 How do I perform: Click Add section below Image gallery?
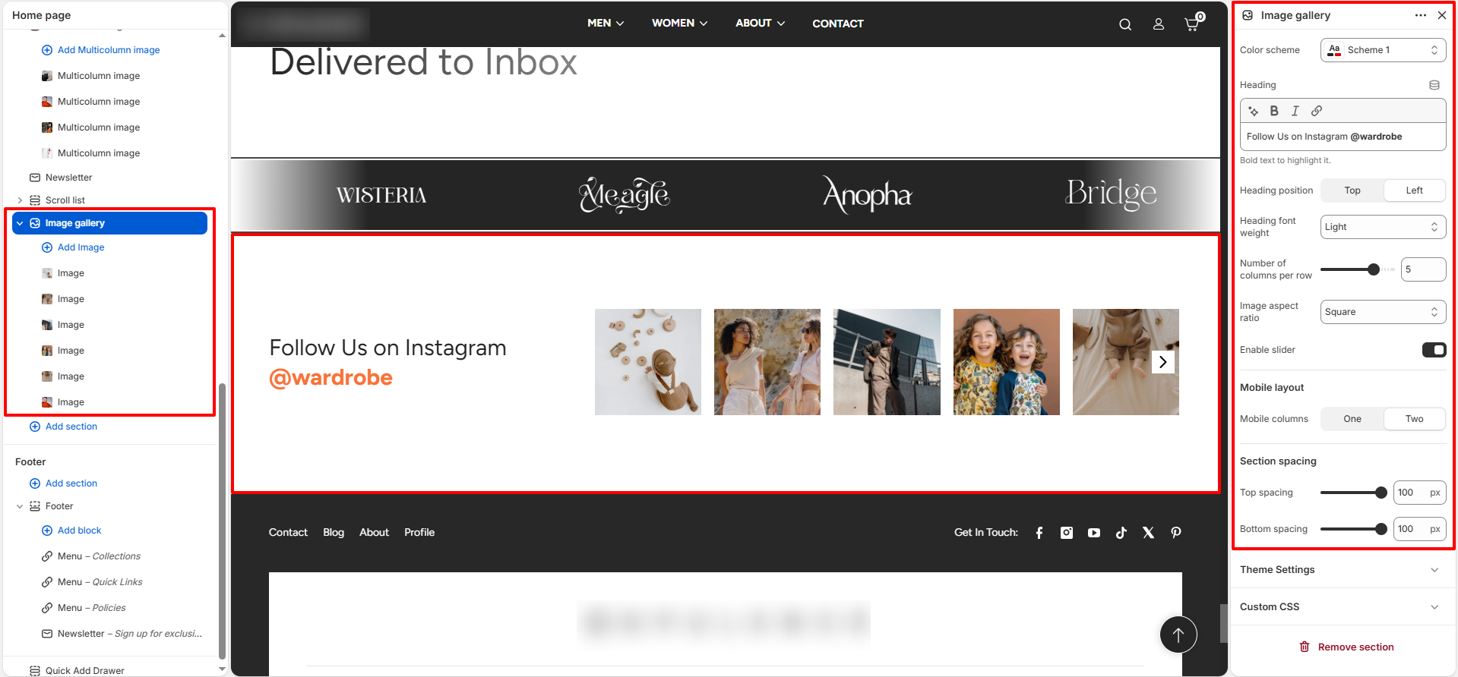point(71,427)
